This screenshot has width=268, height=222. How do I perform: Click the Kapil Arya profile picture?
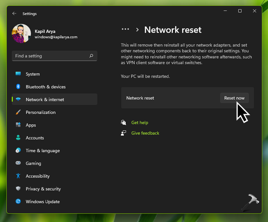[x=21, y=34]
